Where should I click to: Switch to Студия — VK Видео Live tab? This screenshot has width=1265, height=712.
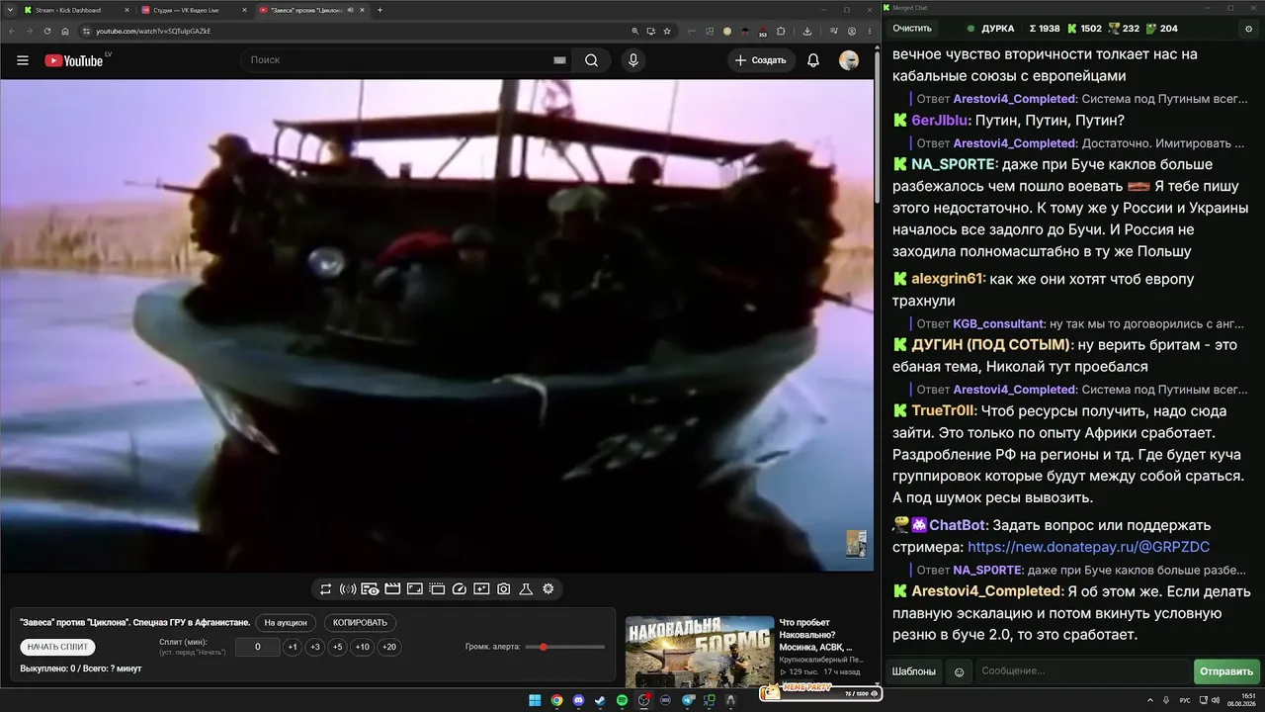[193, 10]
